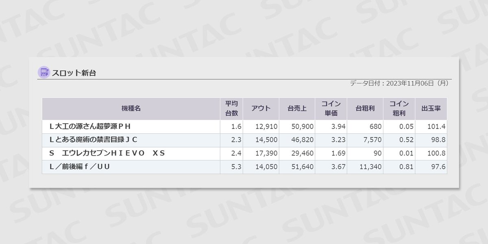This screenshot has height=244, width=488.
Task: Click the コイン単価 column header
Action: tap(331, 109)
